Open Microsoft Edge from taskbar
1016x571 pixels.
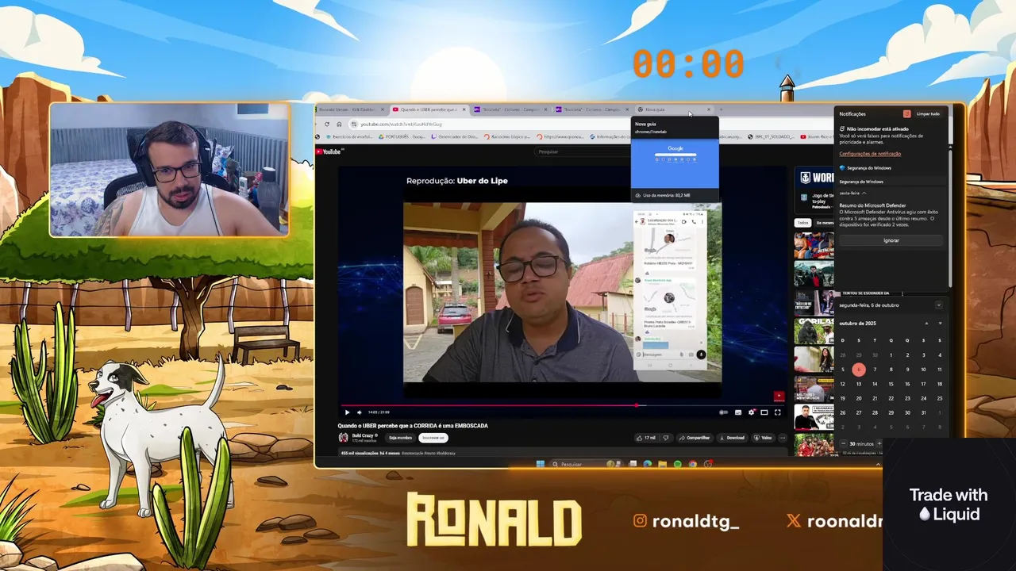click(x=648, y=464)
